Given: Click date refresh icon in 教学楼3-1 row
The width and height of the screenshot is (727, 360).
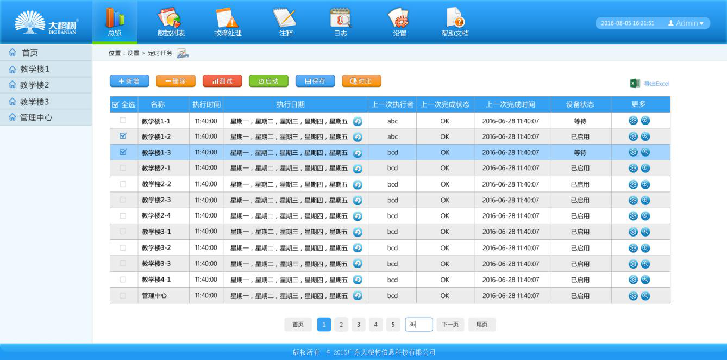Looking at the screenshot, I should (x=358, y=232).
